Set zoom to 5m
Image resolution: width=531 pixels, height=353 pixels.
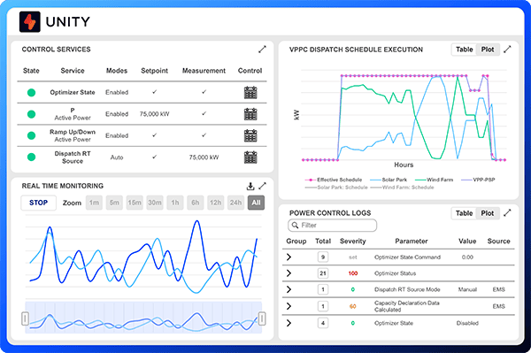[114, 203]
